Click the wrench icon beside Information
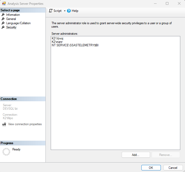The height and width of the screenshot is (172, 185). click(x=3, y=15)
